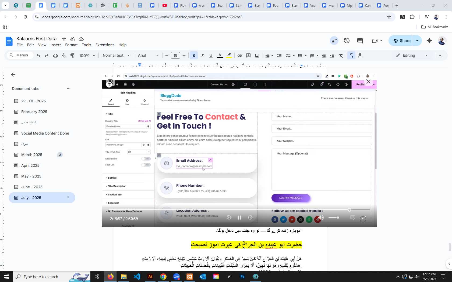
Task: Decrease the paragraph indent
Action: (324, 56)
